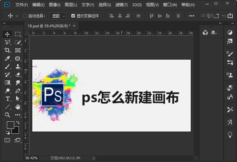Open the 窗口(W) menu
The image size is (237, 162).
170,5
